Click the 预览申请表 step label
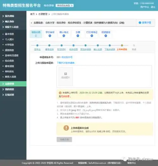The height and width of the screenshot is (166, 158). (x=85, y=50)
